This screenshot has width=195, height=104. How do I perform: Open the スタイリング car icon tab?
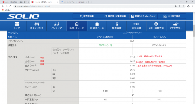(37, 26)
